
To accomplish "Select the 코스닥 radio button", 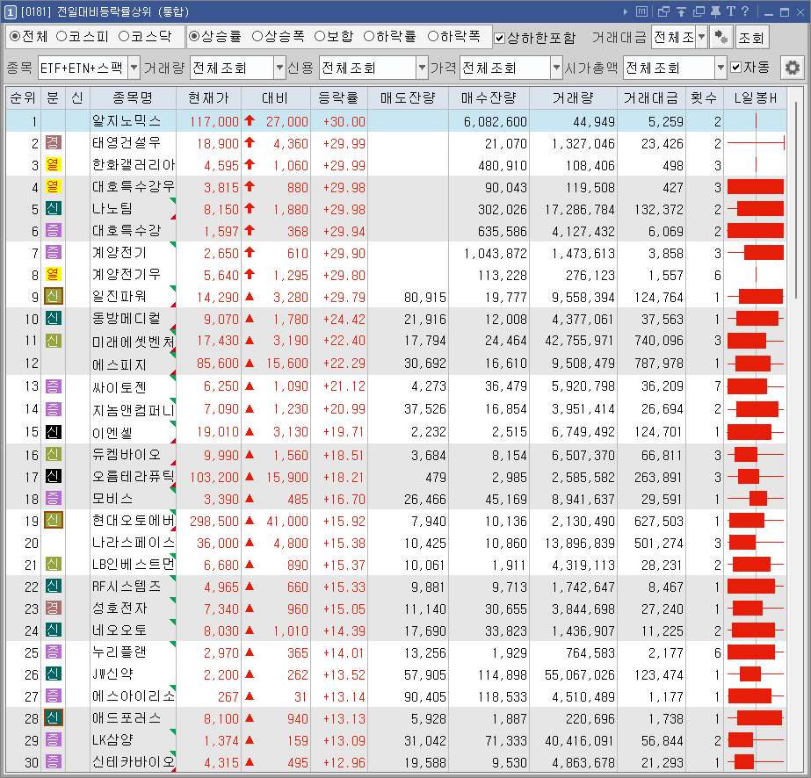I will coord(124,36).
